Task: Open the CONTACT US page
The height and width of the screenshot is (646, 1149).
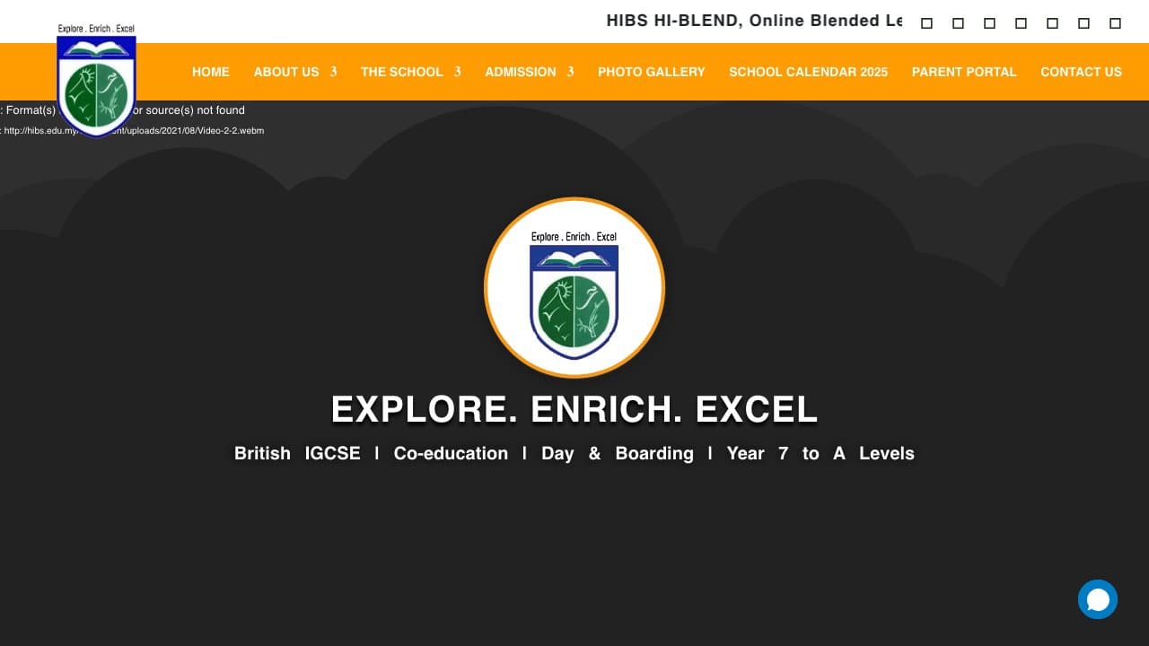Action: (x=1082, y=72)
